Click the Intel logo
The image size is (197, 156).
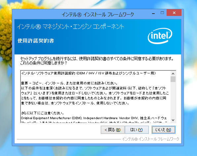click(x=160, y=36)
